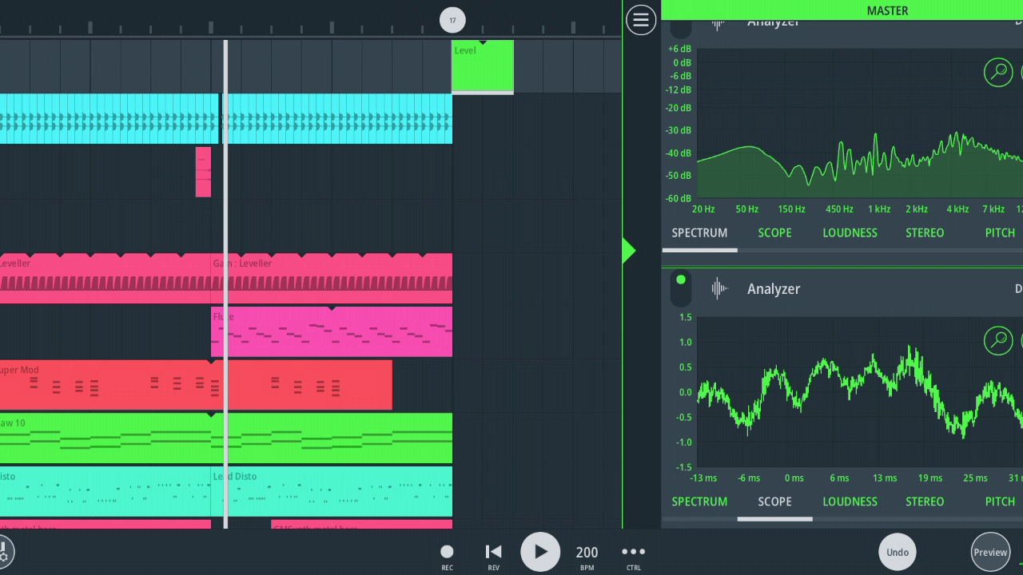
Task: Open the hamburger menu beside MASTER
Action: point(641,20)
